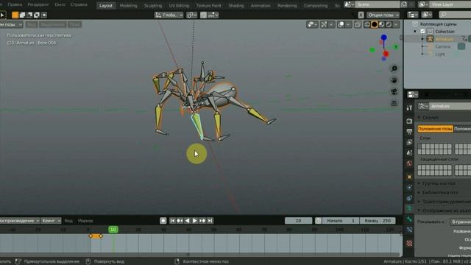The width and height of the screenshot is (471, 265).
Task: Toggle X-axis mirror button beside Pose Options
Action: pyautogui.click(x=361, y=15)
